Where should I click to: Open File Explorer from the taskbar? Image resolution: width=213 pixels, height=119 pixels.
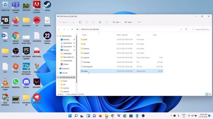point(106,116)
